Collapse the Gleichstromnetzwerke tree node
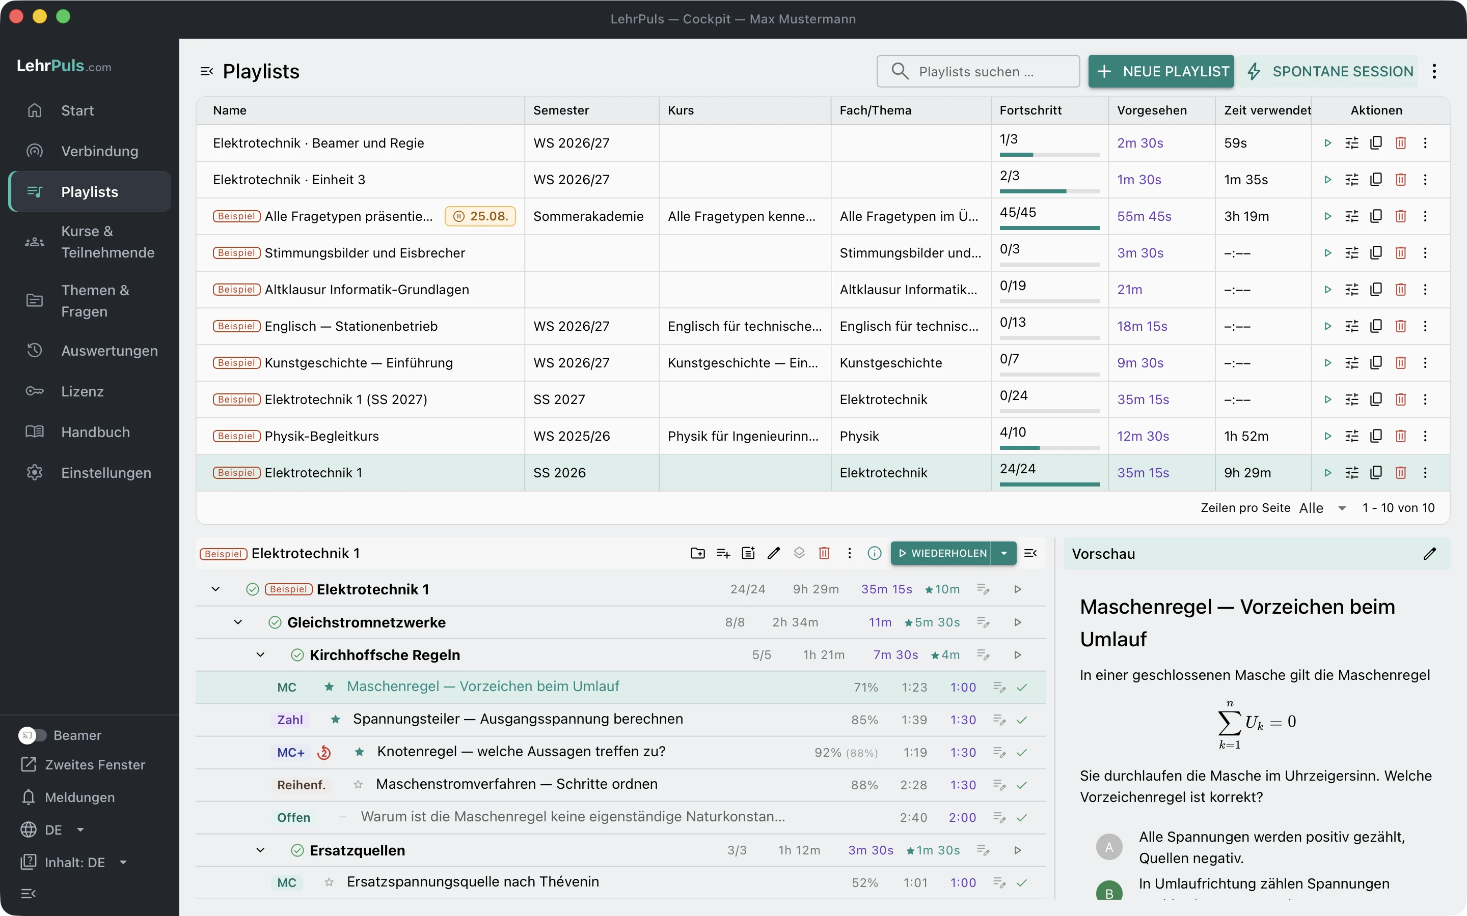Image resolution: width=1467 pixels, height=916 pixels. pos(238,622)
